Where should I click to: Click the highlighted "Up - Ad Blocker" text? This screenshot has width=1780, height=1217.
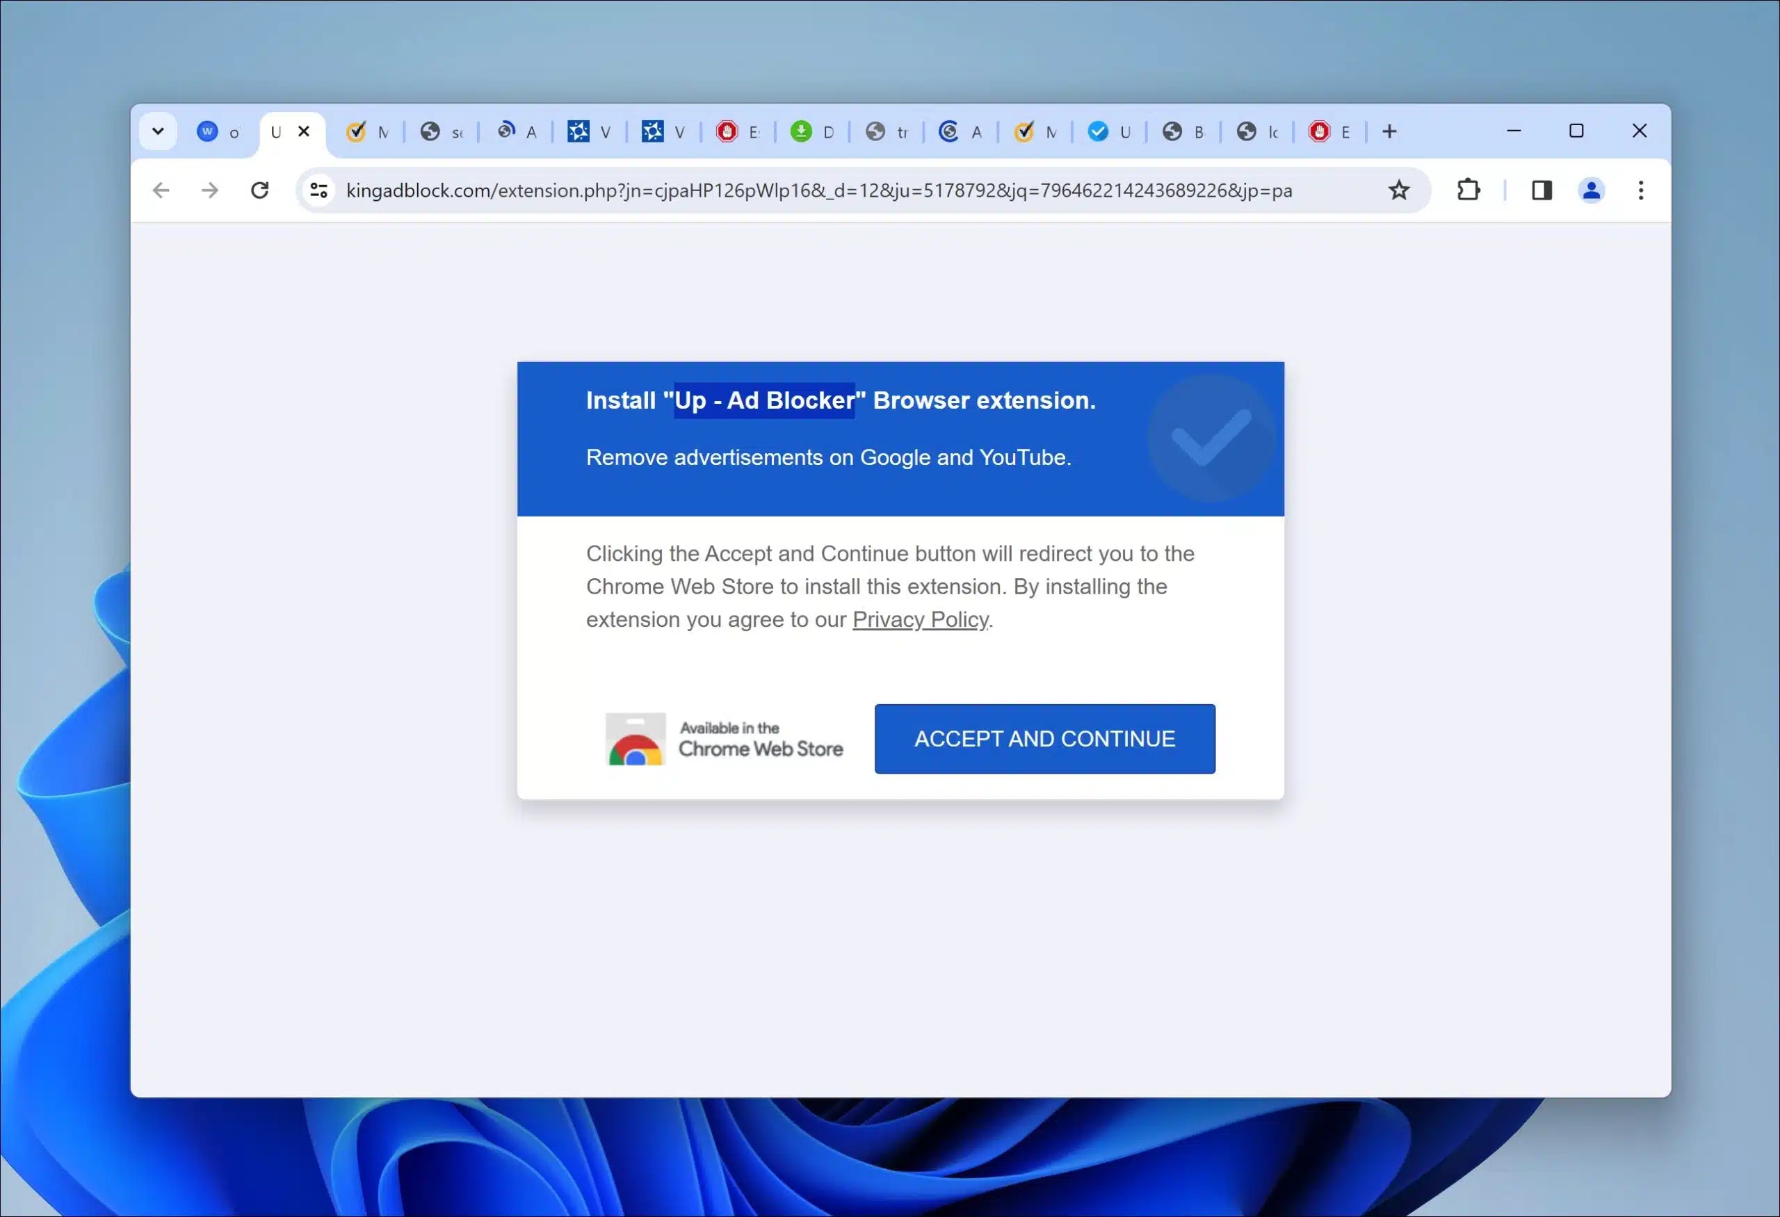coord(763,400)
